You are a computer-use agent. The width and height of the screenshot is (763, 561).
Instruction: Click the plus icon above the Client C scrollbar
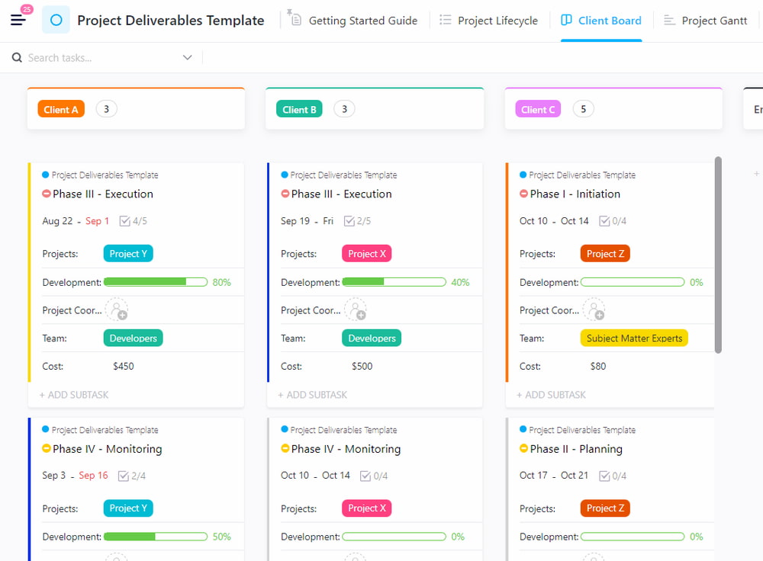pyautogui.click(x=756, y=174)
